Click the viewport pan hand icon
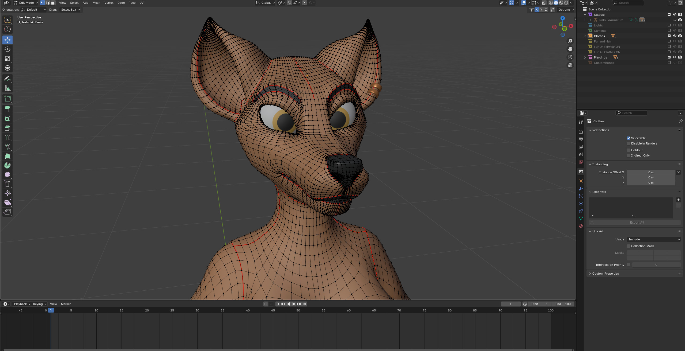Screen dimensions: 685x351 click(x=570, y=49)
